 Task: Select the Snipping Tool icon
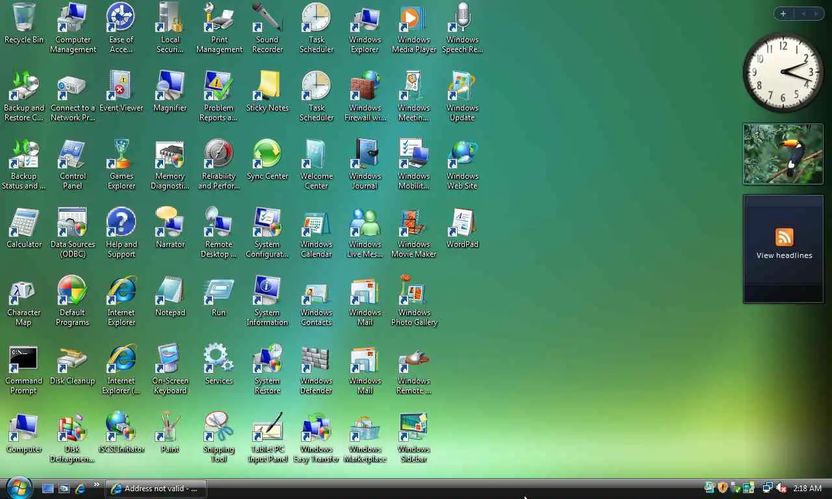point(219,437)
